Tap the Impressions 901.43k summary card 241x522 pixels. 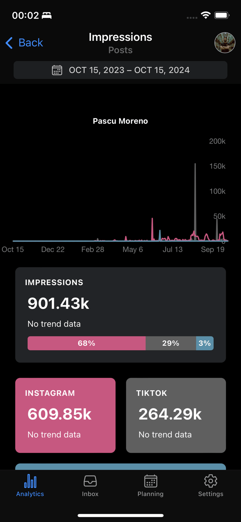point(120,315)
